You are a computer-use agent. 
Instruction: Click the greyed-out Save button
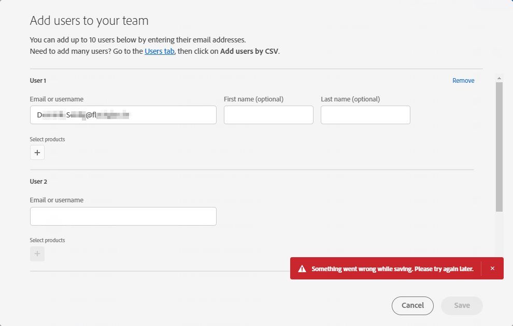(462, 305)
